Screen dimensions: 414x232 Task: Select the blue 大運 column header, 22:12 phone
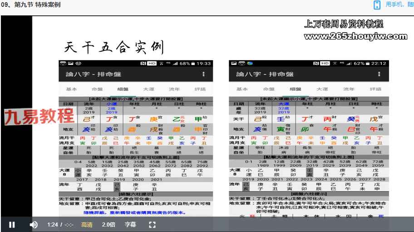point(284,104)
